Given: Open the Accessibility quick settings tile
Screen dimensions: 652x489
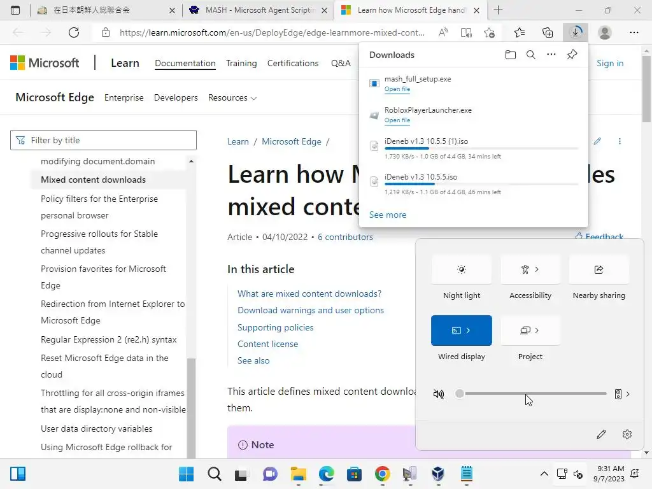Looking at the screenshot, I should [x=530, y=269].
